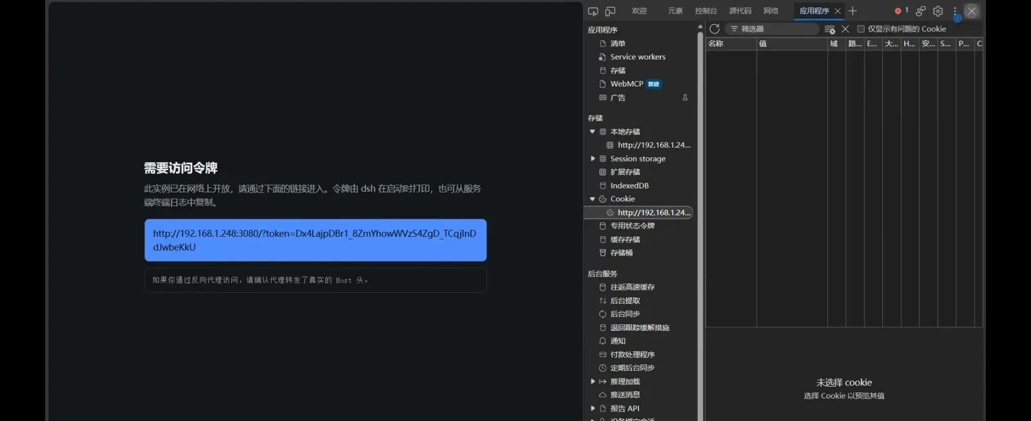Click the H... column header

tap(910, 44)
